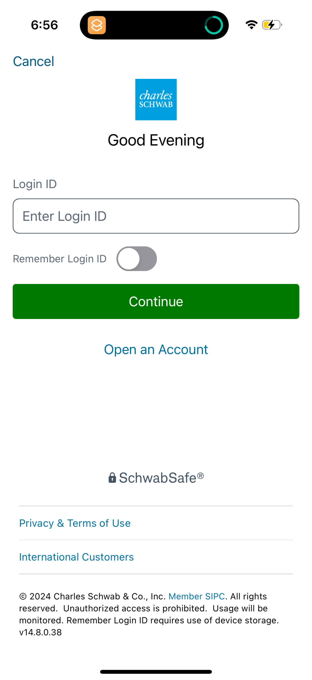Tap the teal recording circle in Dynamic Island

(214, 26)
